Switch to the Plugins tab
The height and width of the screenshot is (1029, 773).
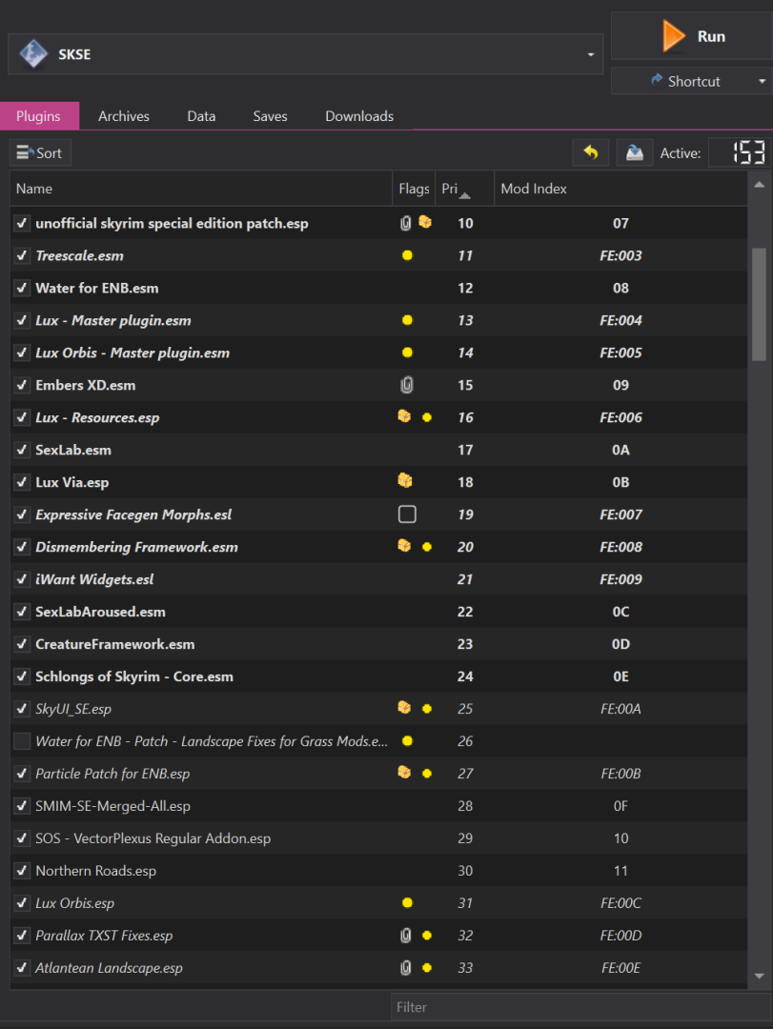(39, 116)
